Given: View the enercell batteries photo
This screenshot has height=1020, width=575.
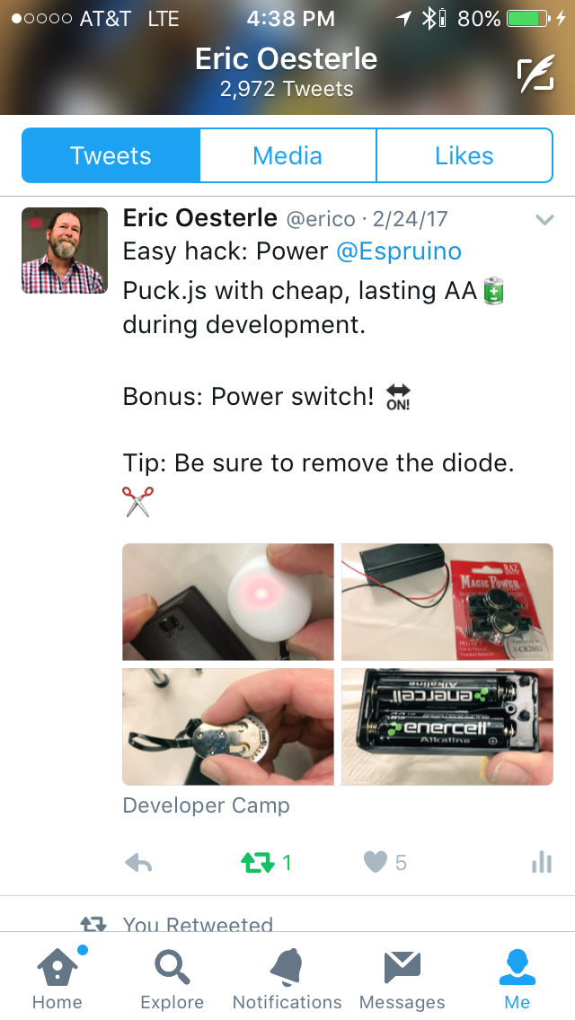Looking at the screenshot, I should (x=447, y=726).
